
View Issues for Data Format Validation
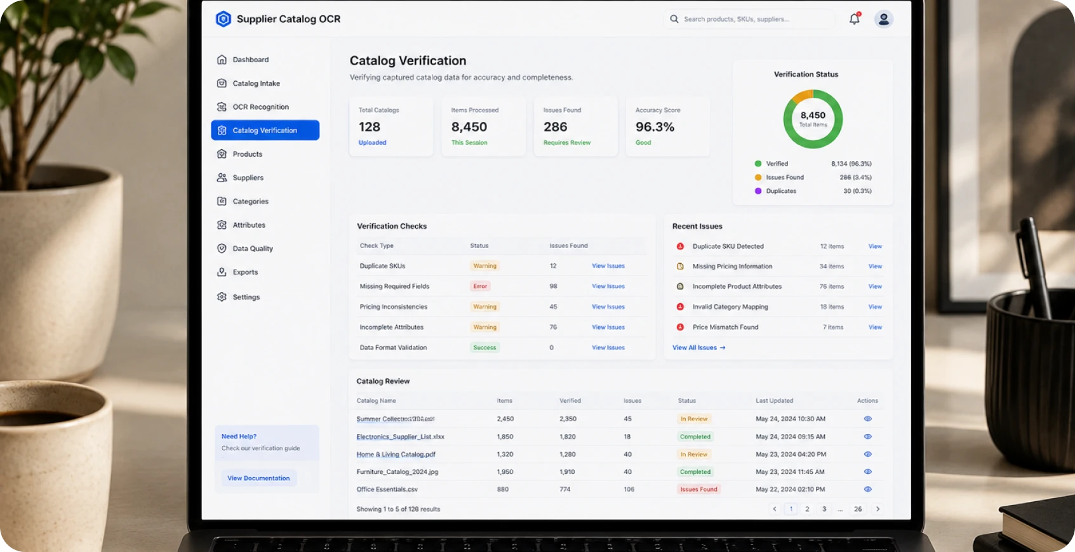608,348
